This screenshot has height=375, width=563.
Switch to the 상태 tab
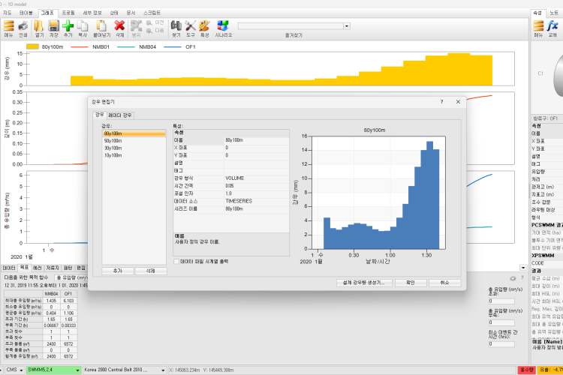(x=114, y=13)
